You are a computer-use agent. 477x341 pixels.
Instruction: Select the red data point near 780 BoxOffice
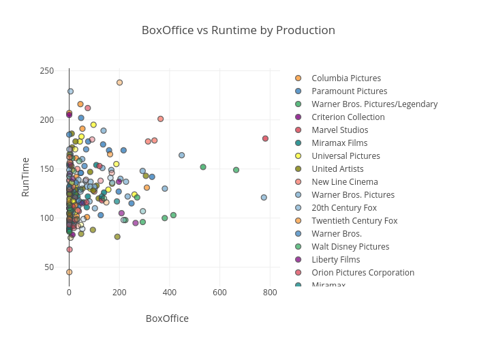coord(265,138)
